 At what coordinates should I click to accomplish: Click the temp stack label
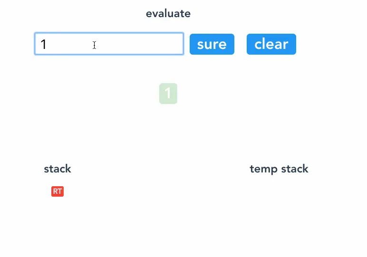(279, 169)
